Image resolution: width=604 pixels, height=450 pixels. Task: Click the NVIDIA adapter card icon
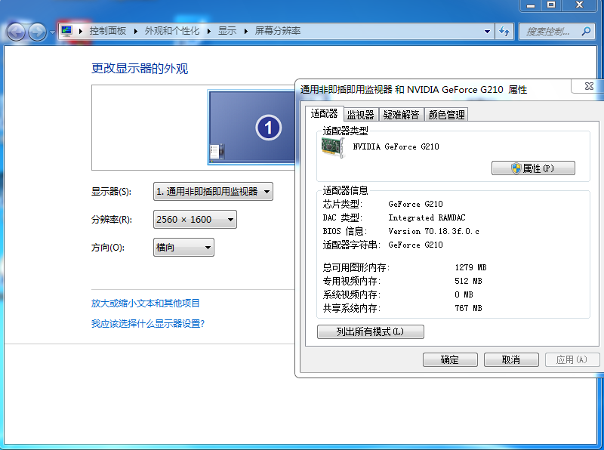[x=333, y=146]
